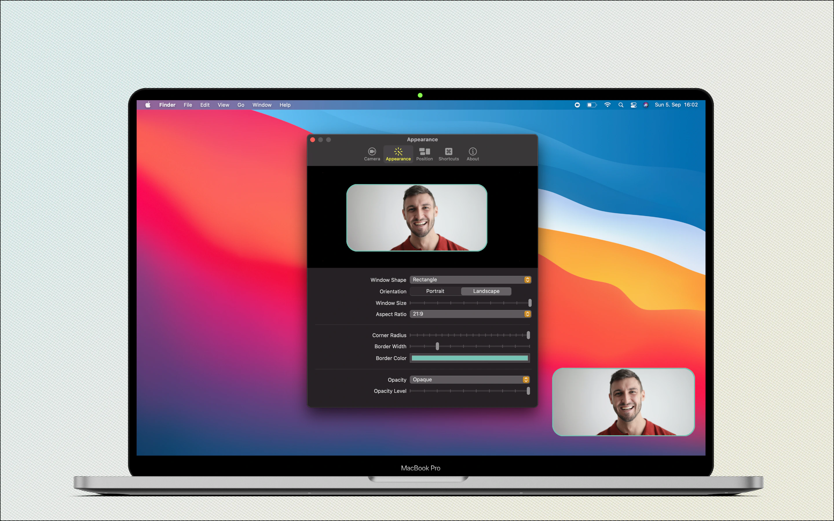Click the Wi-Fi status icon
The width and height of the screenshot is (834, 521).
click(x=607, y=105)
